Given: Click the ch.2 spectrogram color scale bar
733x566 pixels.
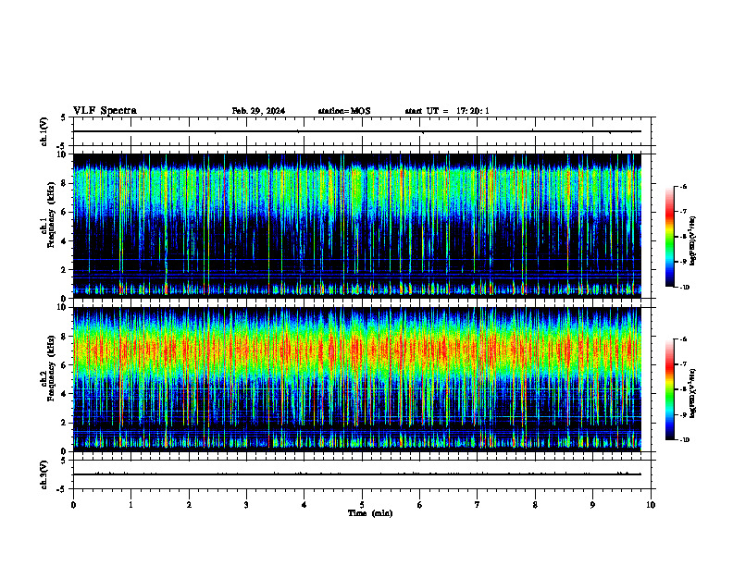Looking at the screenshot, I should [x=670, y=389].
